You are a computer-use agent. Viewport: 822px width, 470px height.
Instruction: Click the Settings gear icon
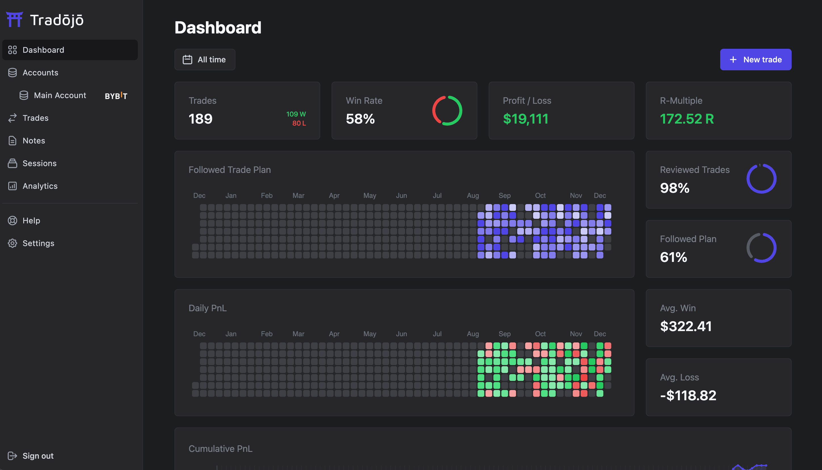[12, 243]
